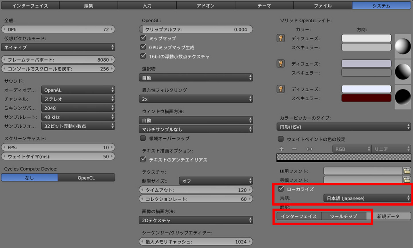Viewport: 413px width, 248px height.
Task: Click the second light スペキュラー color swatch
Action: 366,73
